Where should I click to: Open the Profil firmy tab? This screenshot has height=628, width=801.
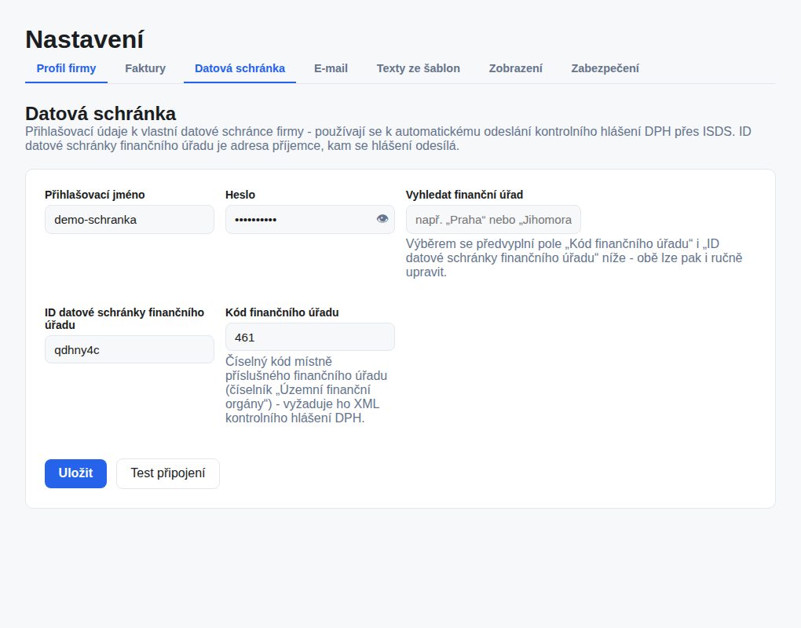coord(67,68)
